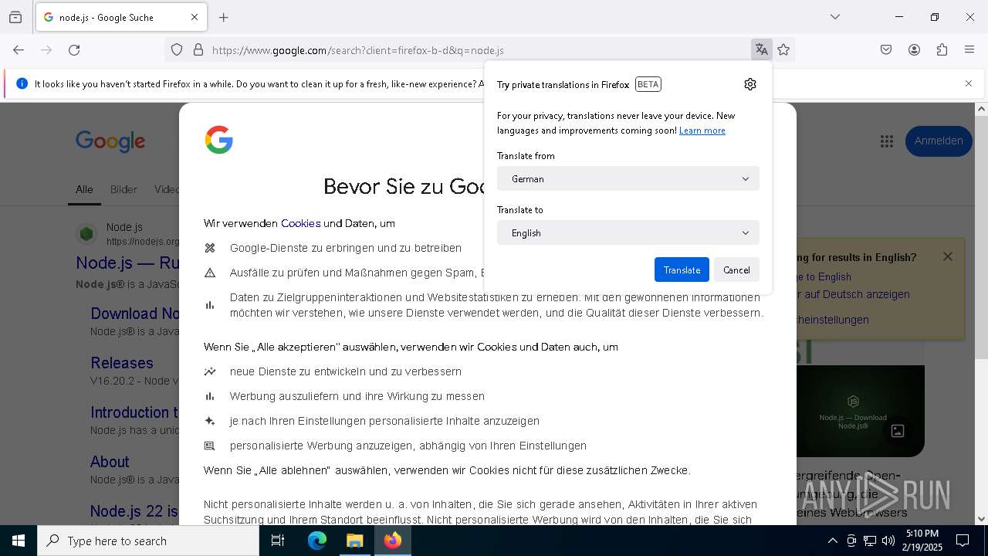Open Save to Pocket icon
Image resolution: width=988 pixels, height=556 pixels.
886,49
